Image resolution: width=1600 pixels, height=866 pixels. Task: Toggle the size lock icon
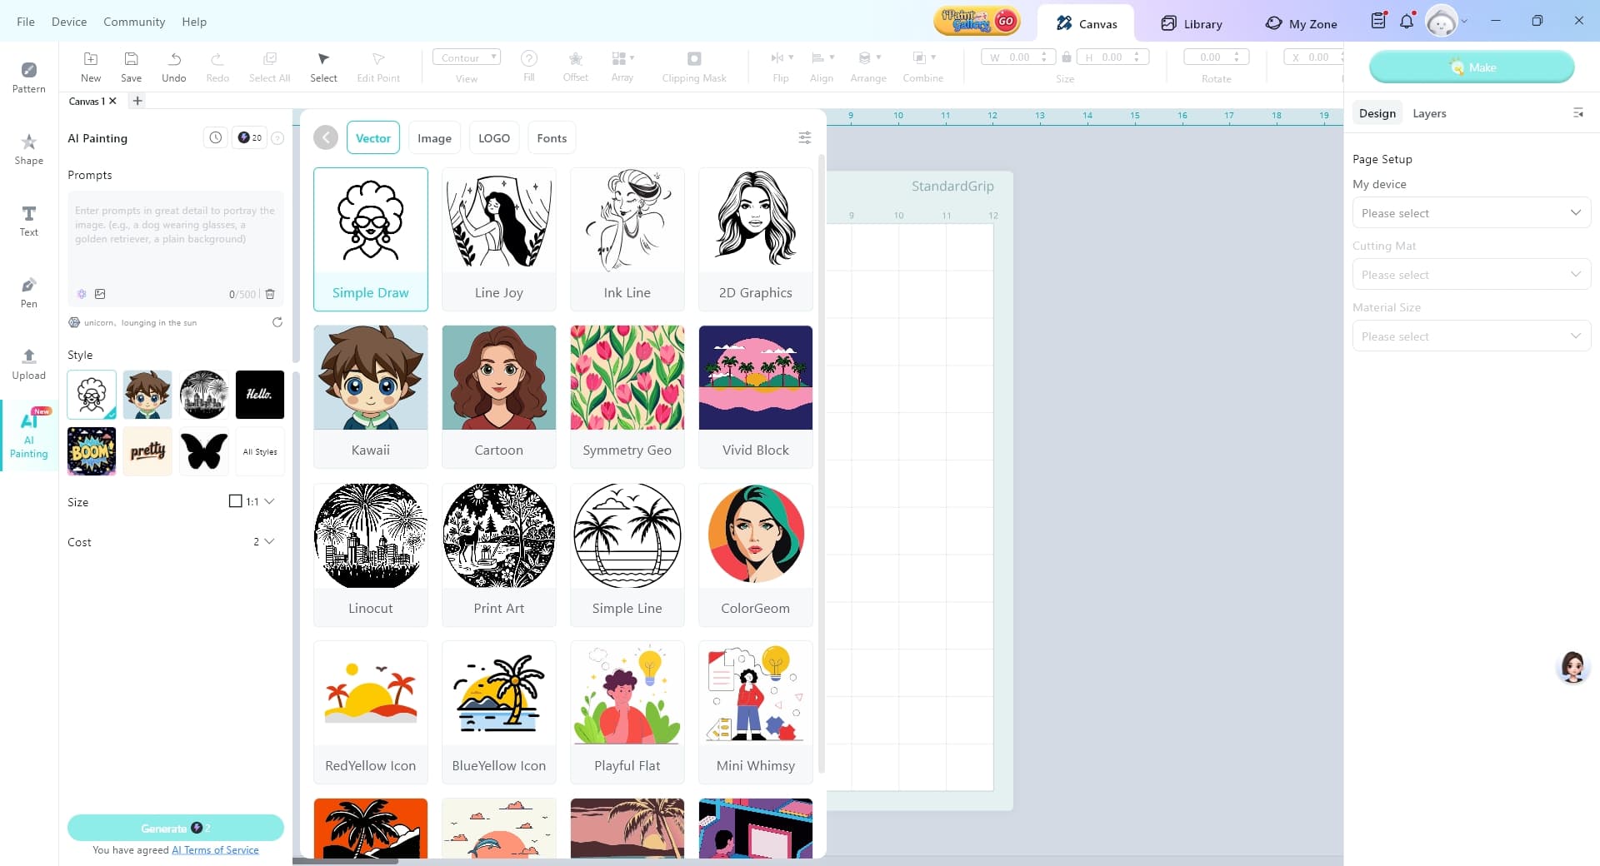point(1066,57)
